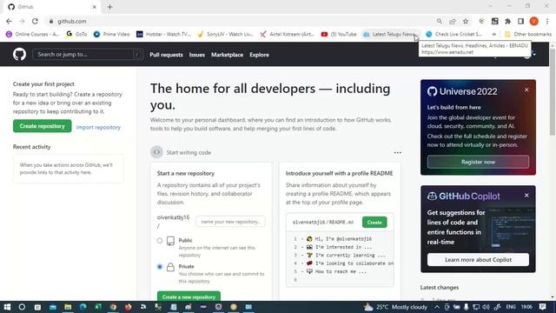The width and height of the screenshot is (556, 313).
Task: Go to Marketplace in GitHub header
Action: pos(227,55)
